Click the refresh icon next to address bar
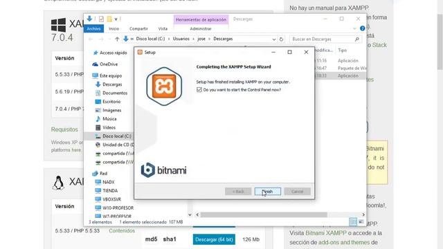Screen dimensions: 443x249 pyautogui.click(x=281, y=39)
